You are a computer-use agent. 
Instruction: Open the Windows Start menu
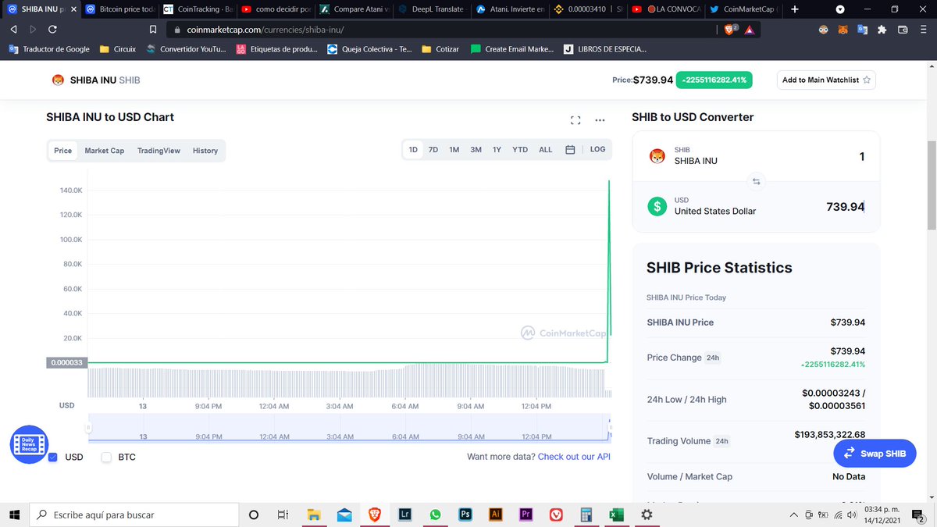[14, 515]
